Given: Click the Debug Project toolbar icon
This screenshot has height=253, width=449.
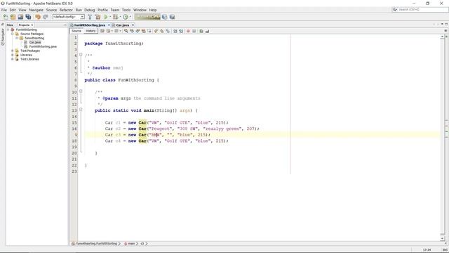Looking at the screenshot, I should pyautogui.click(x=115, y=17).
